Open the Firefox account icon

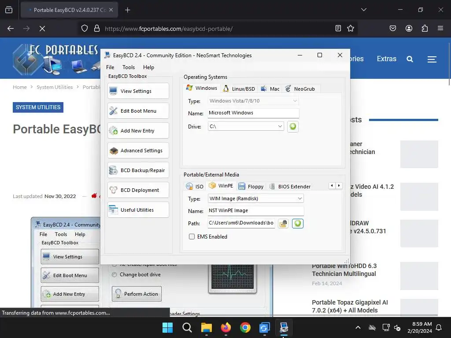point(409,29)
